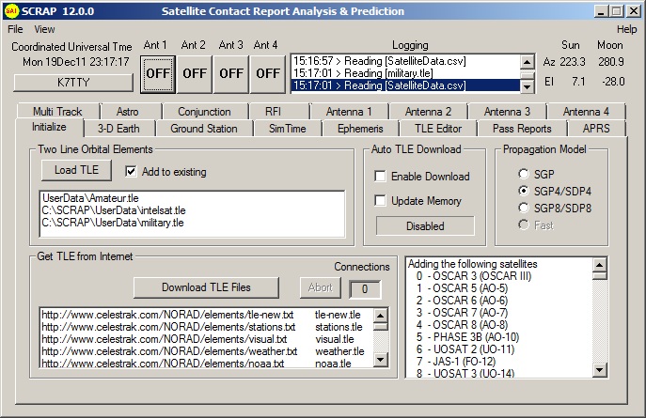The image size is (646, 418).
Task: Go to the Antenna 2 tab
Action: 428,112
